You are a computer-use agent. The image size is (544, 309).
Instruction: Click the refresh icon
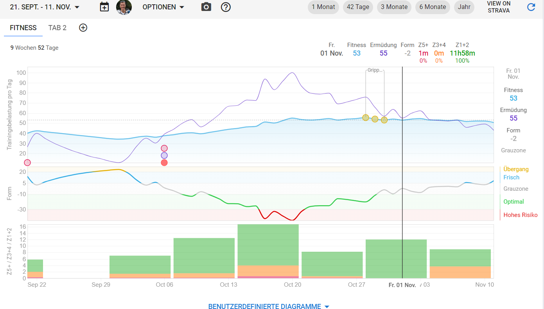click(x=531, y=7)
